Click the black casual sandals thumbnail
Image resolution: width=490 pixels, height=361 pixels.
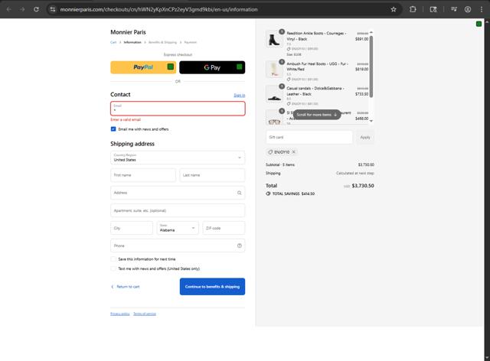[x=274, y=94]
